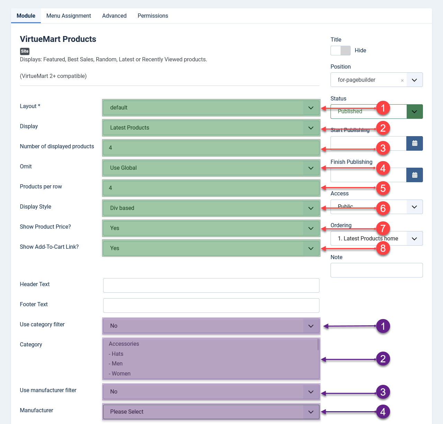Screen dimensions: 443x424
Task: Toggle the Title Hide switch
Action: pyautogui.click(x=341, y=51)
